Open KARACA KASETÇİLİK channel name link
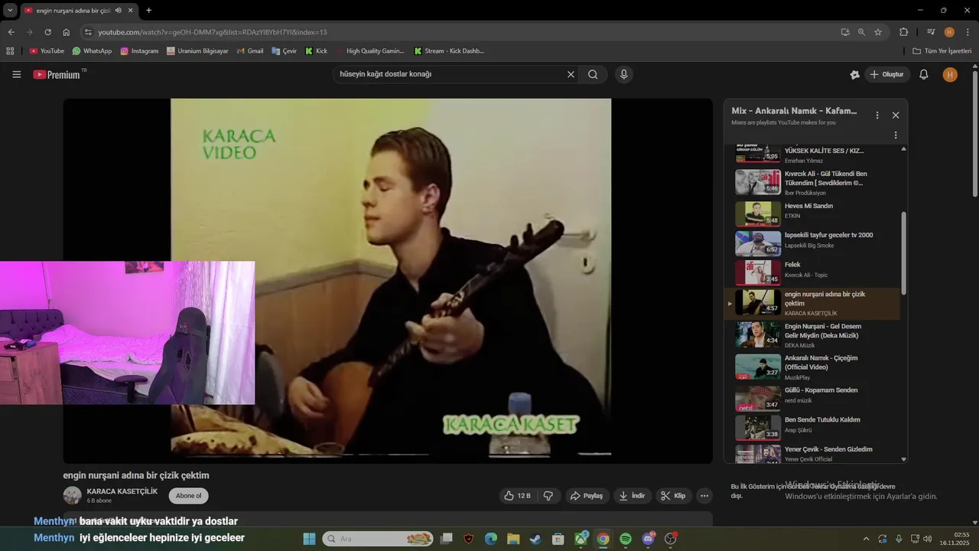This screenshot has width=979, height=551. tap(122, 491)
